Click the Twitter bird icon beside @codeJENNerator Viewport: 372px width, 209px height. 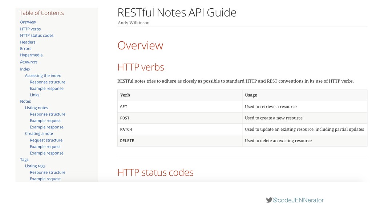point(269,200)
